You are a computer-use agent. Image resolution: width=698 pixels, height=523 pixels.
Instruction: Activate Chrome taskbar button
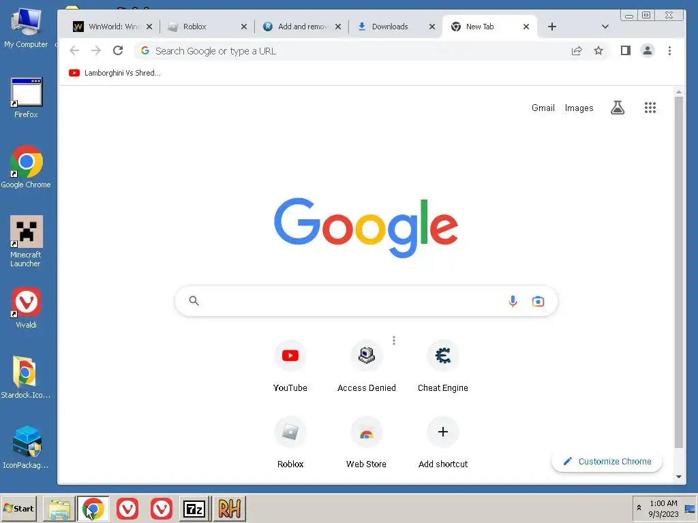tap(93, 508)
